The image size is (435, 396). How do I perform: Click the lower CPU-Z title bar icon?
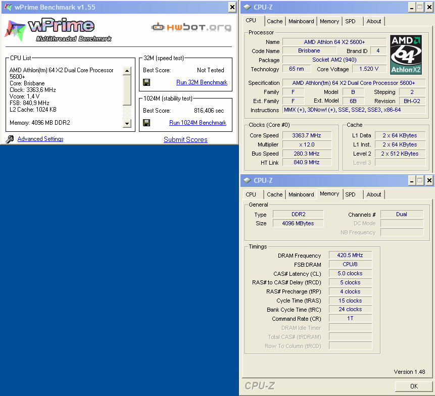(247, 180)
